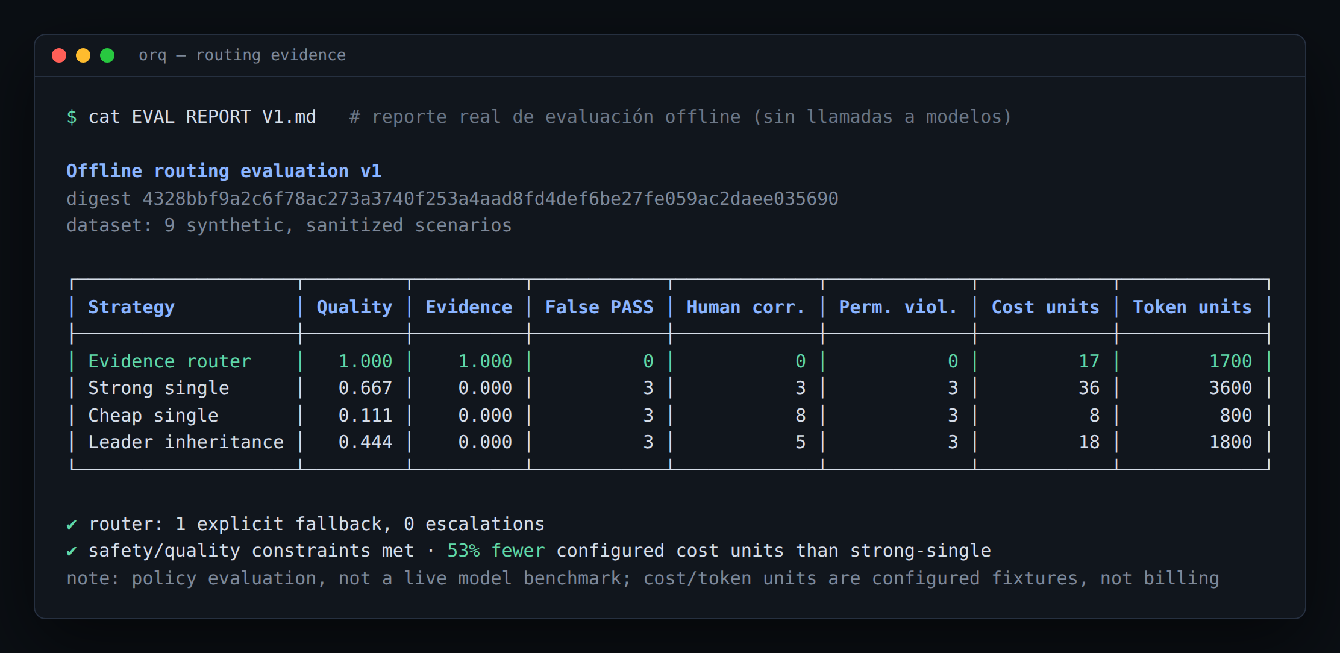Click the checkmark beside safety/quality constraints
1340x653 pixels.
point(72,551)
